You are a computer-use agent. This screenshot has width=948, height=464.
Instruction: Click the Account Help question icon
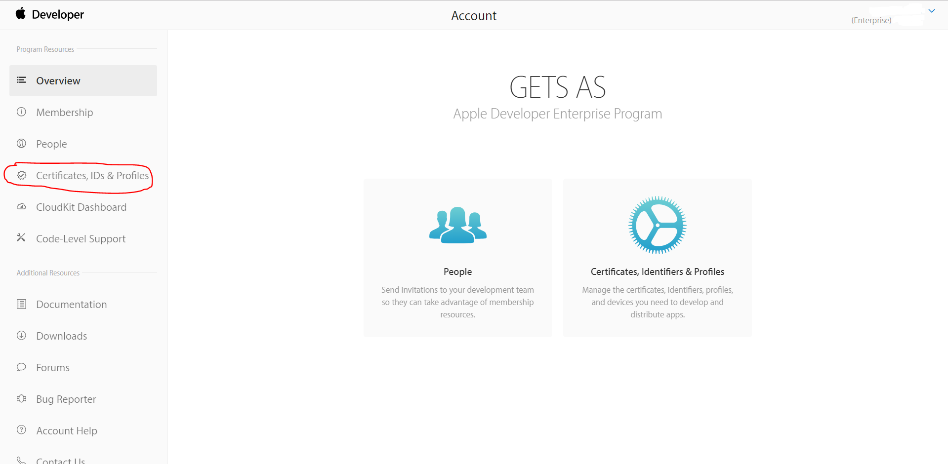21,429
